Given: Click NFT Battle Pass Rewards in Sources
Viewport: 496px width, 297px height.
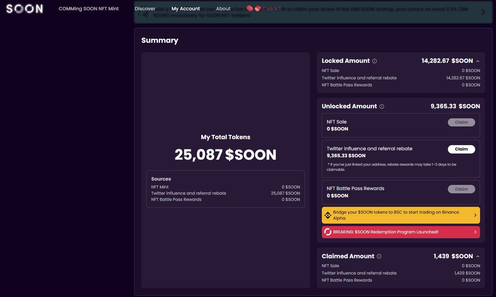Looking at the screenshot, I should [176, 199].
